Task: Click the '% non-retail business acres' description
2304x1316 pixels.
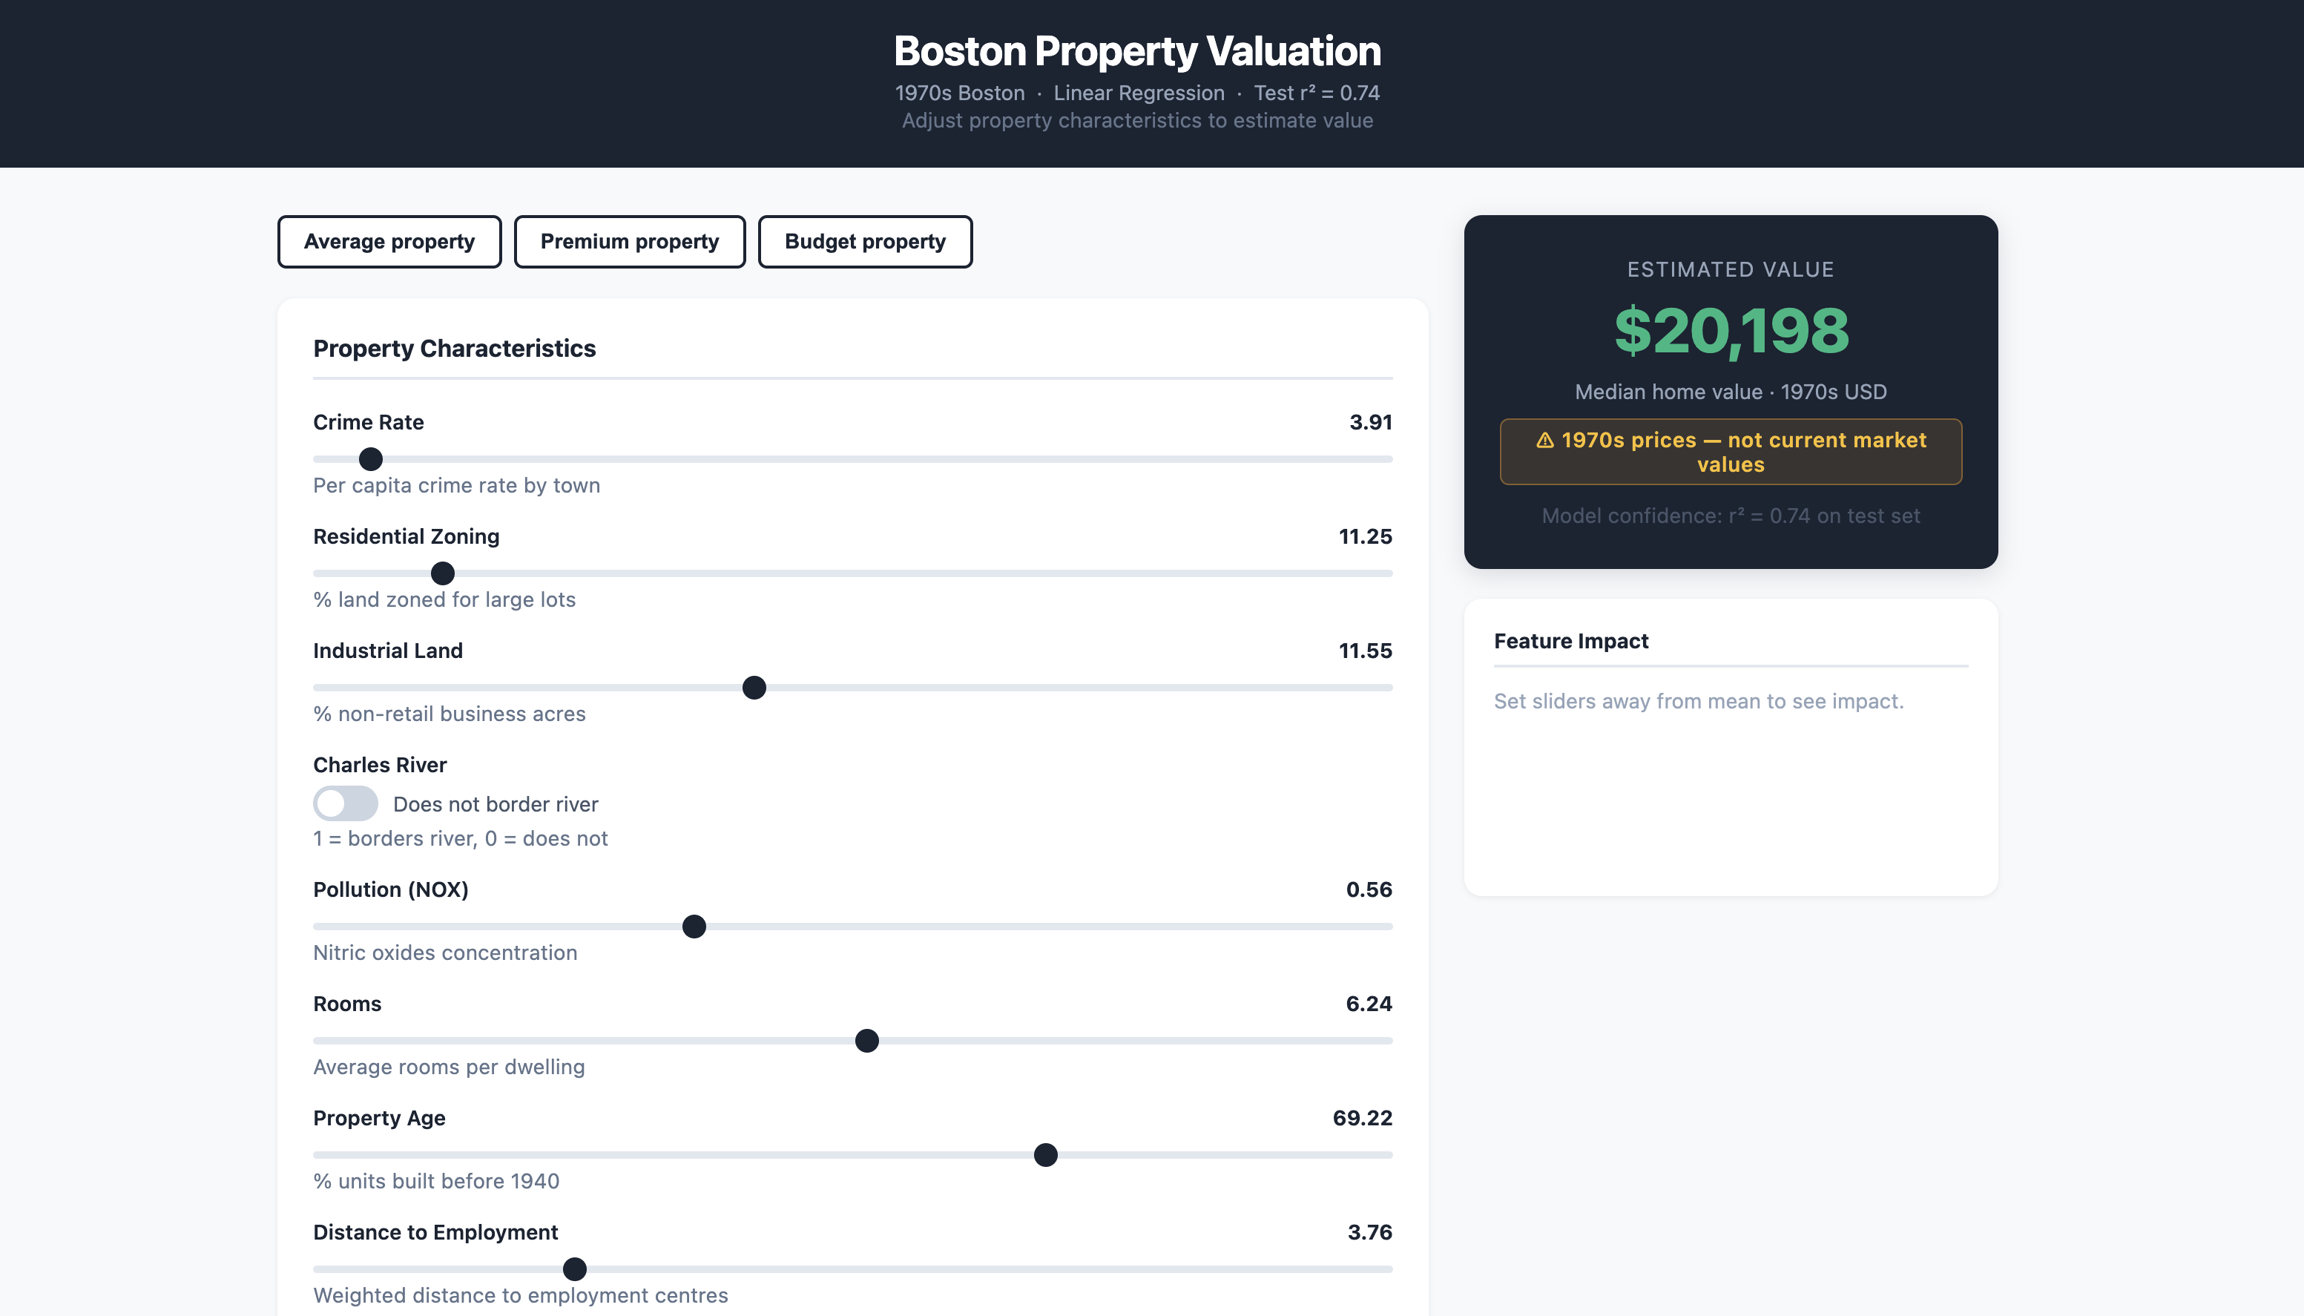Action: point(449,714)
